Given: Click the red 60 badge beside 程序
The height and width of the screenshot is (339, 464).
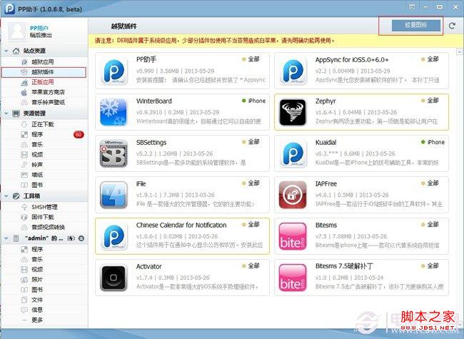Looking at the screenshot, I should click(79, 135).
